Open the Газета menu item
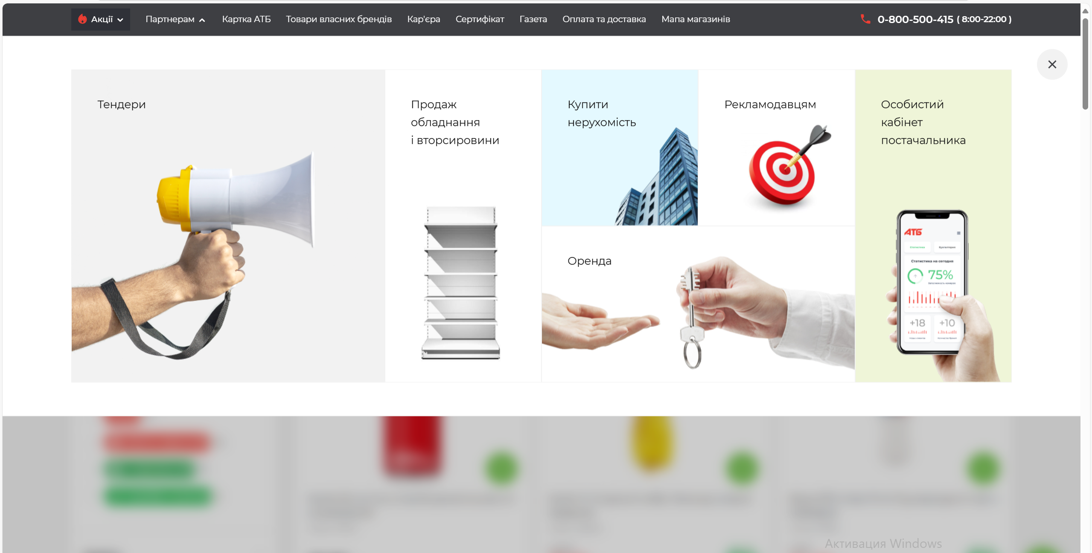1092x553 pixels. coord(533,19)
